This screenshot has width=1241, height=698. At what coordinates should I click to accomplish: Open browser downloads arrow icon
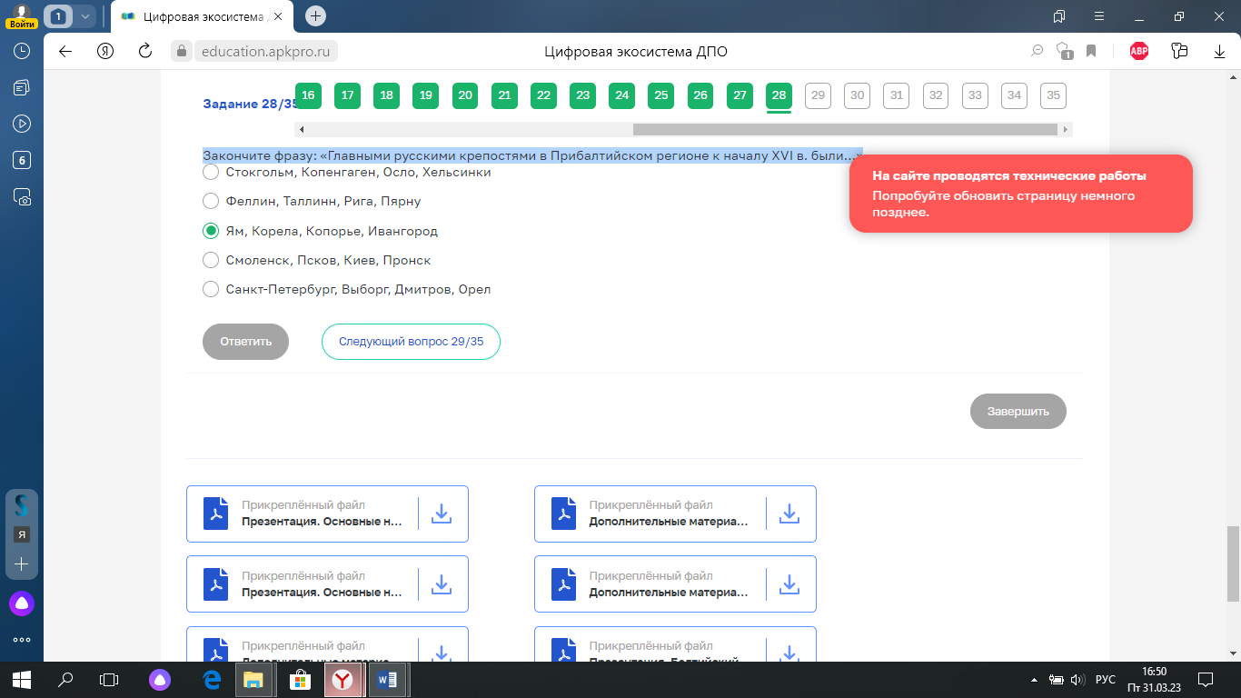(x=1220, y=52)
